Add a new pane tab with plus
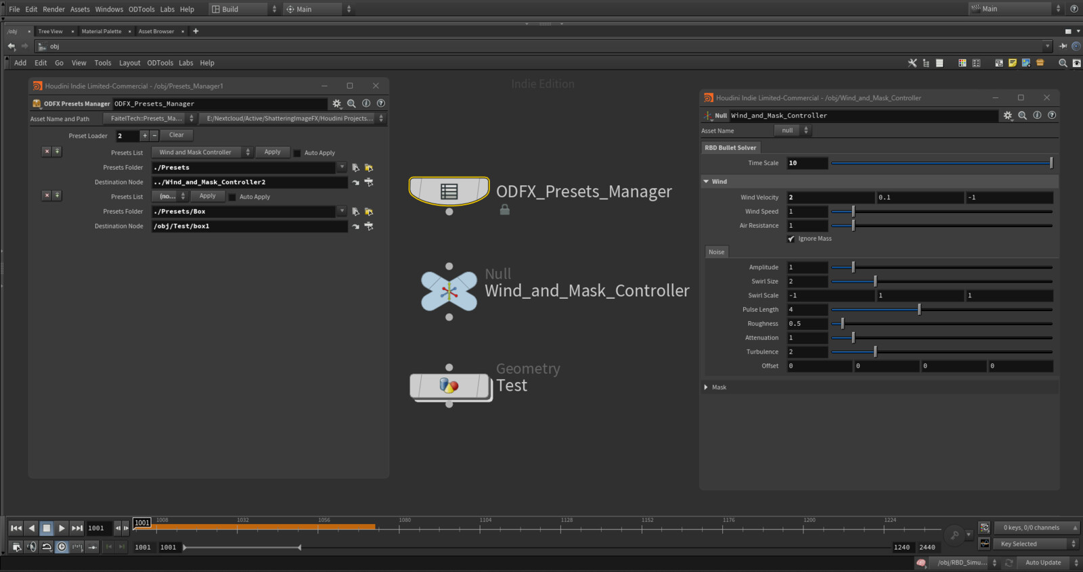The height and width of the screenshot is (572, 1083). point(196,31)
